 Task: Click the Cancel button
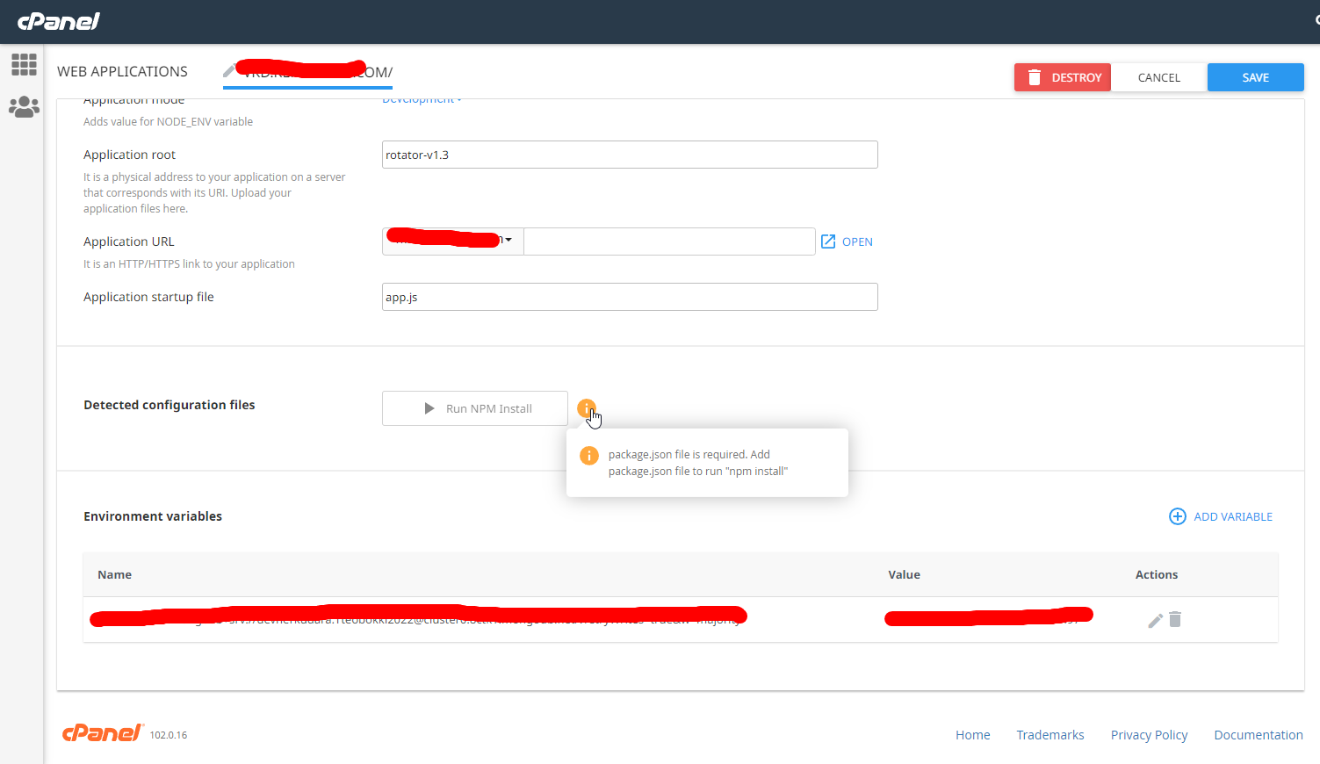[1158, 77]
